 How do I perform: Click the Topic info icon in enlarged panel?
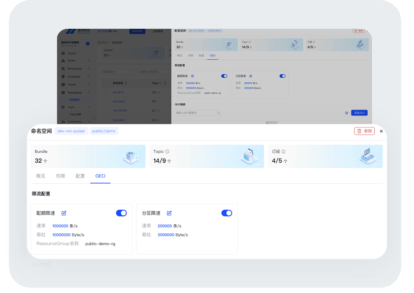[x=167, y=152]
